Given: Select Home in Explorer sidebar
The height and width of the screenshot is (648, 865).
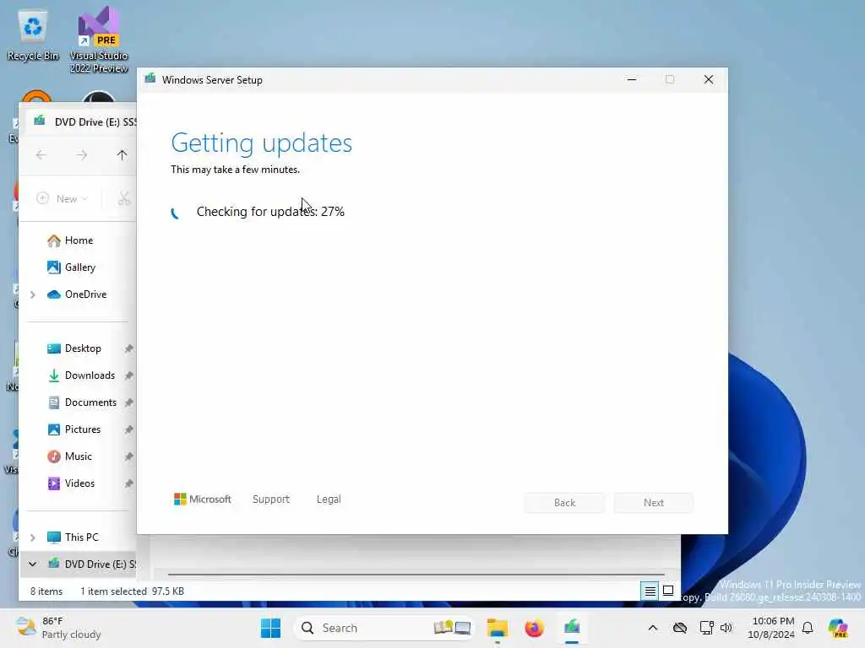Looking at the screenshot, I should 79,240.
